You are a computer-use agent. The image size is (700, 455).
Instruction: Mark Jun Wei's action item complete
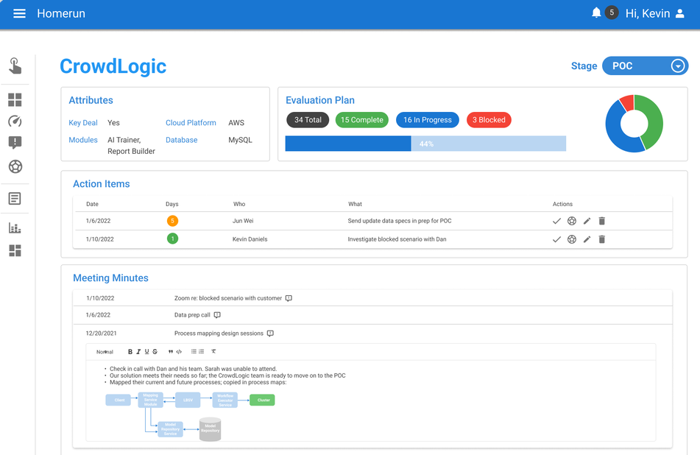557,219
